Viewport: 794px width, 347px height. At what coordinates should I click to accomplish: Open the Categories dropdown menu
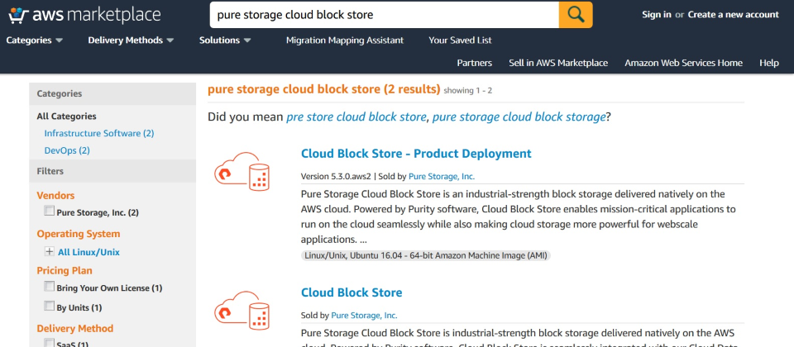35,40
